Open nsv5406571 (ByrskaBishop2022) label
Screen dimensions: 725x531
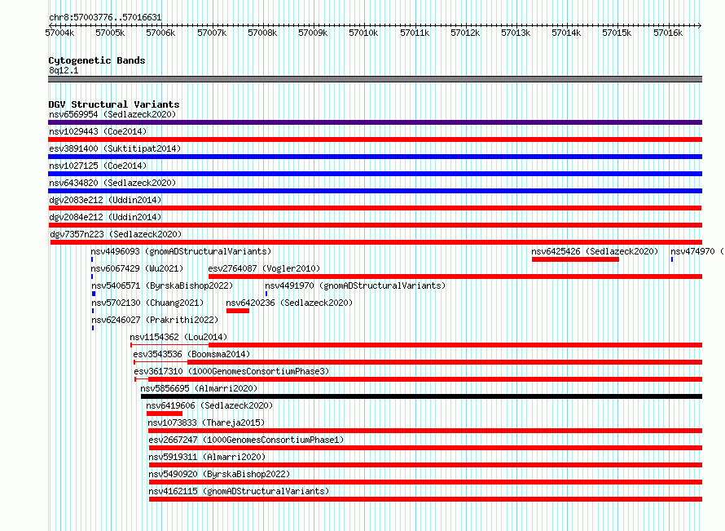click(x=162, y=285)
